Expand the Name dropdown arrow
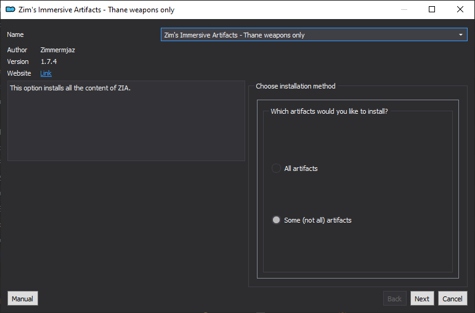 click(x=460, y=35)
